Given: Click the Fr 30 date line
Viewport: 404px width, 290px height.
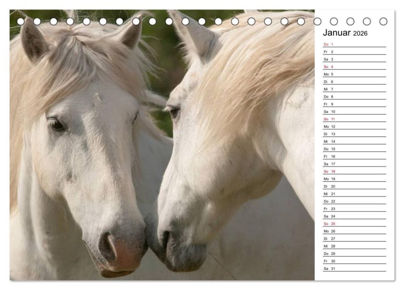Looking at the screenshot, I should click(x=355, y=261).
